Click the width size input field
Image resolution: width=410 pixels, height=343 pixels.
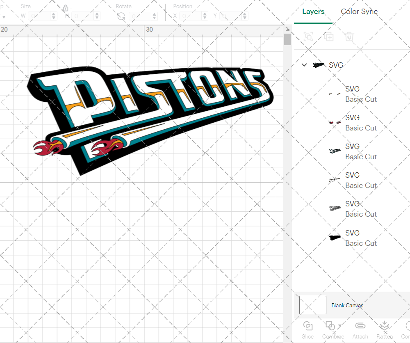click(39, 16)
